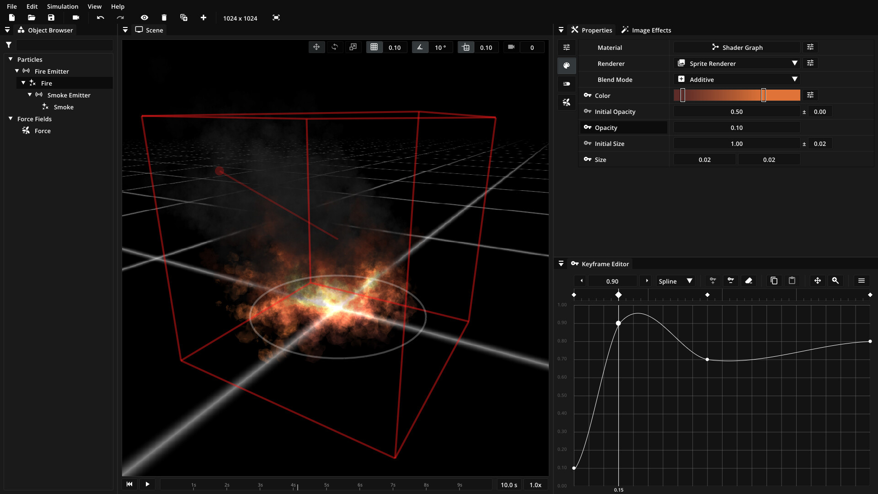878x494 pixels.
Task: Click the trash delete icon
Action: (x=164, y=18)
